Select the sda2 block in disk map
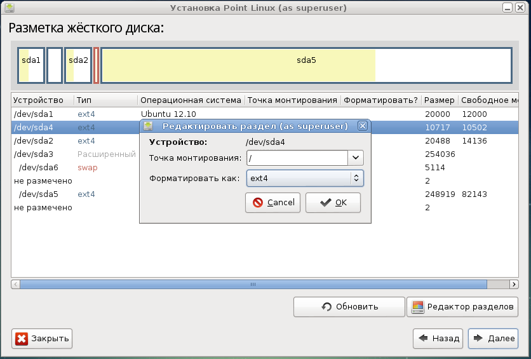The width and height of the screenshot is (531, 359). [x=78, y=65]
